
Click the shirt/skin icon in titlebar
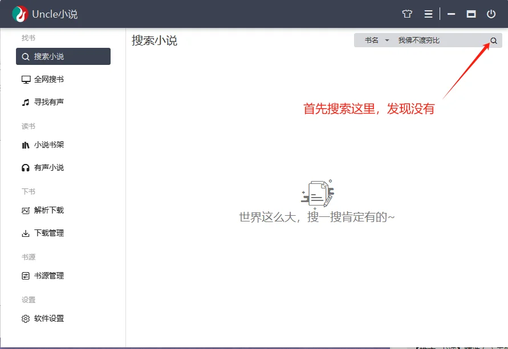click(x=406, y=14)
